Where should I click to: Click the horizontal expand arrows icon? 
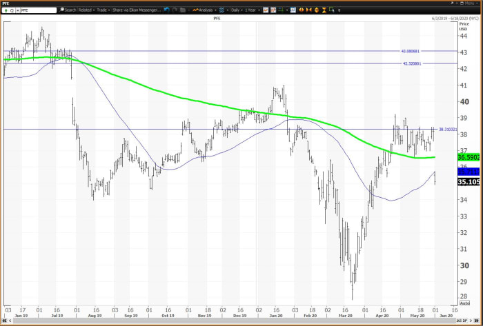point(302,10)
